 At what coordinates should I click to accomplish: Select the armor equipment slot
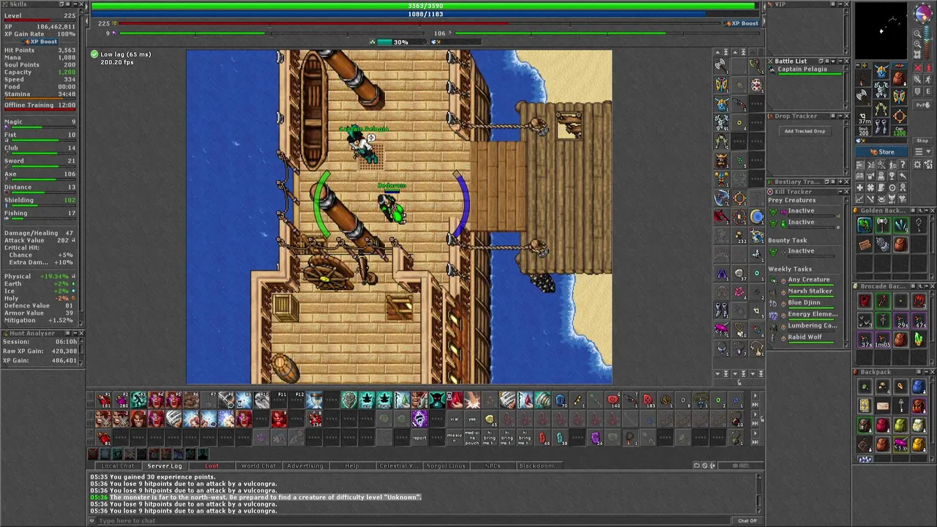coord(881,89)
